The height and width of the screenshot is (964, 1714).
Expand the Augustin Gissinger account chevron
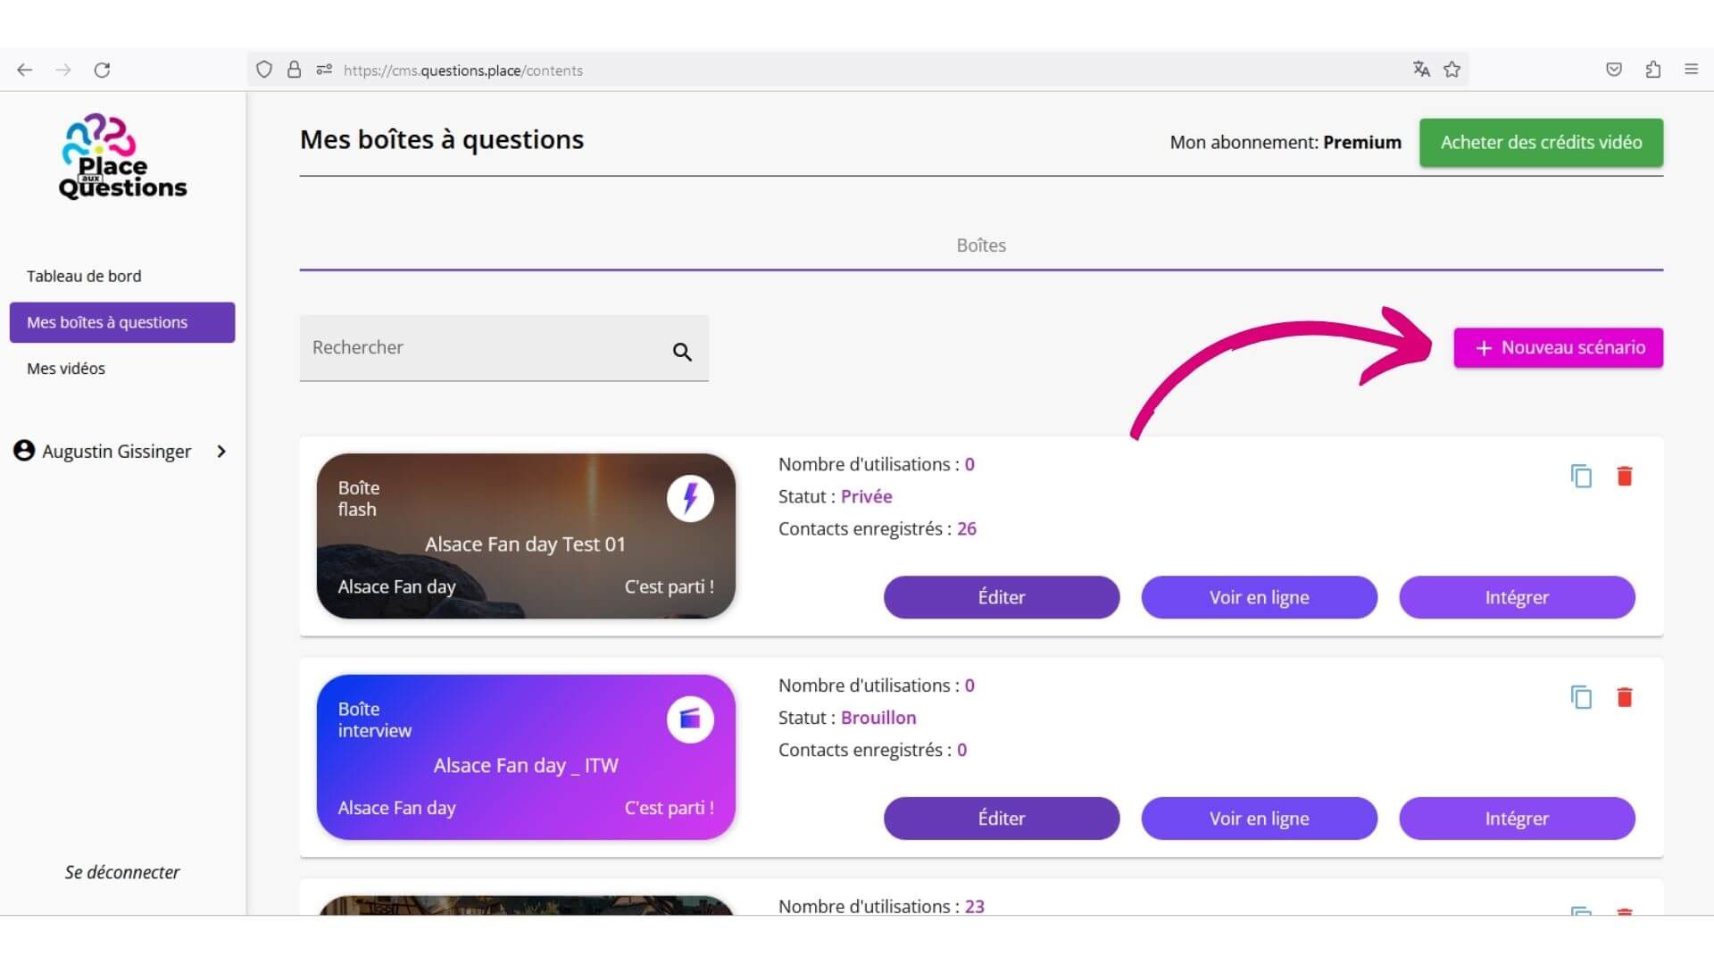click(221, 452)
